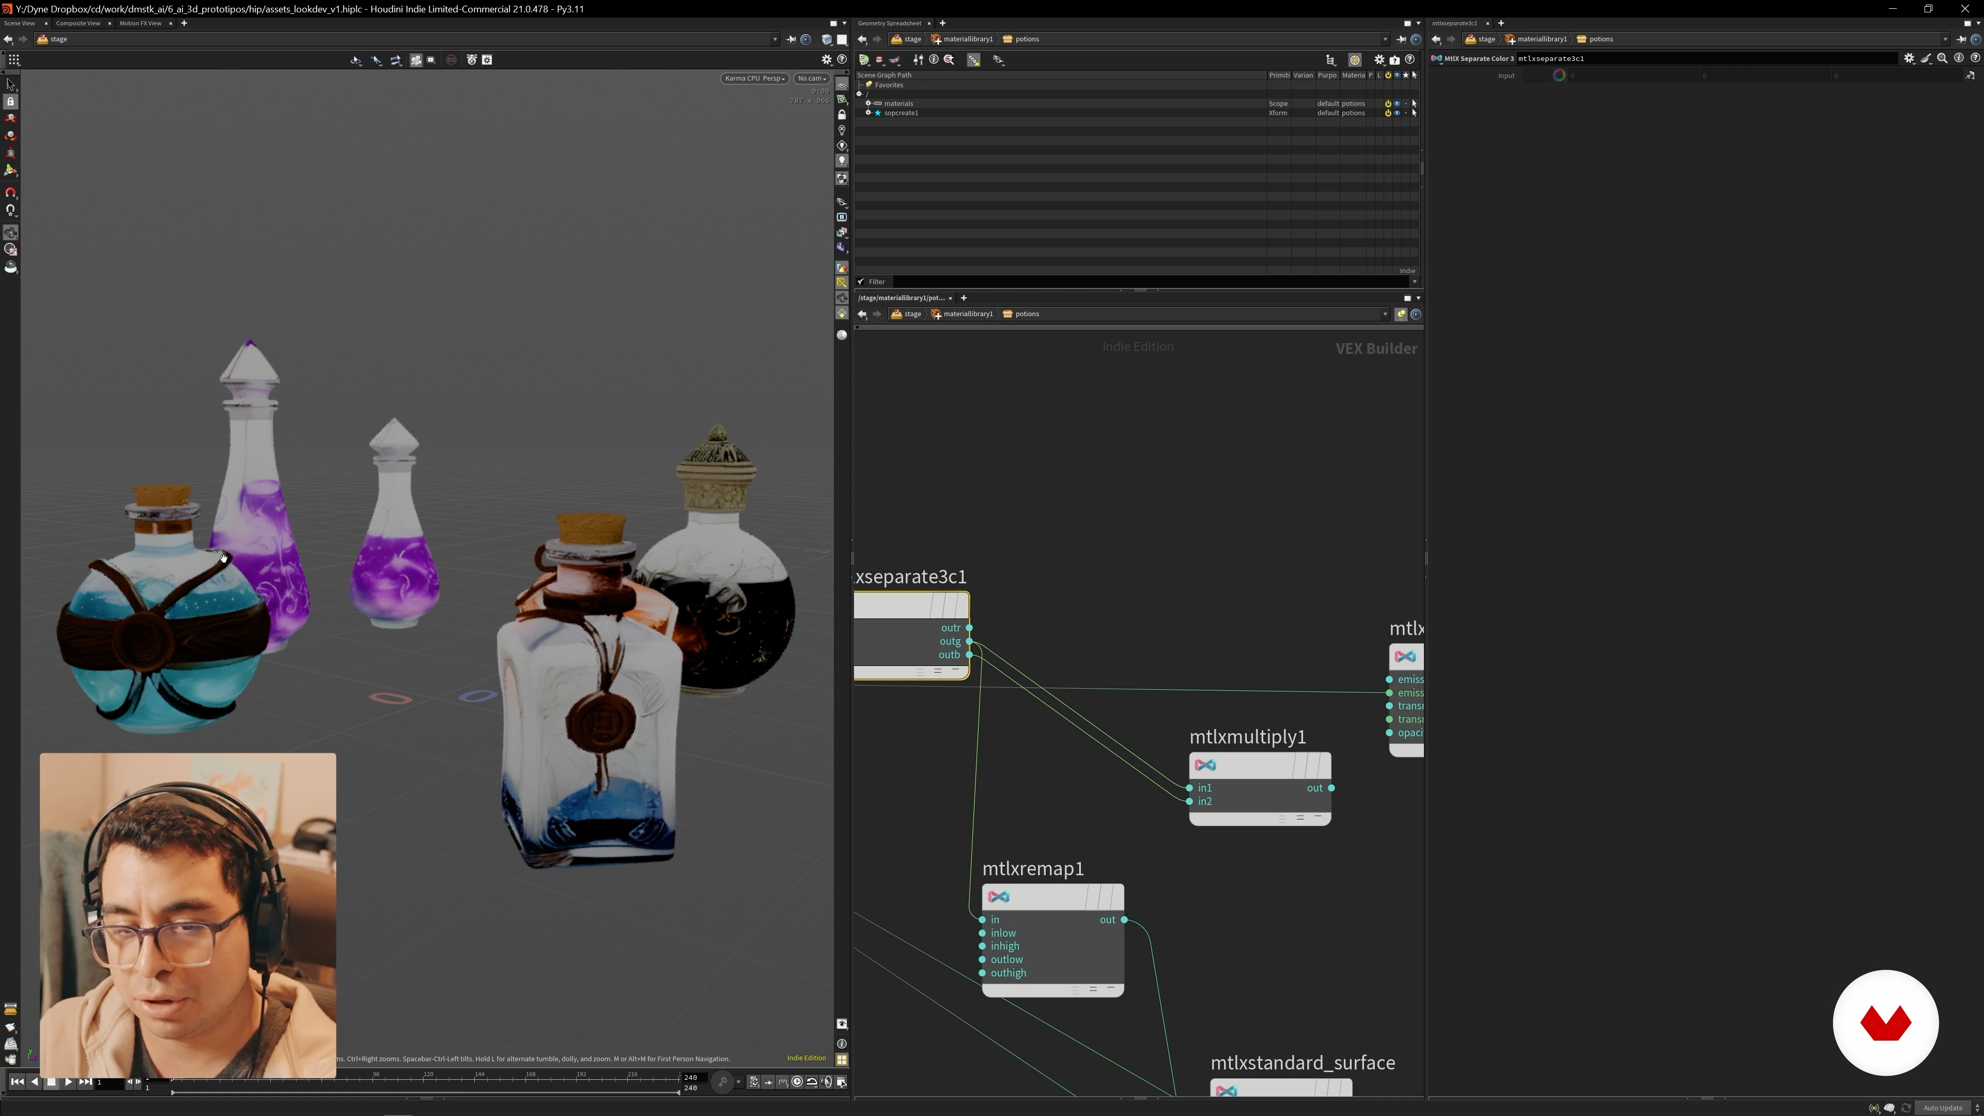Toggle sopcreate1 visibility eye icon
Viewport: 1984px width, 1116px height.
(x=1397, y=113)
